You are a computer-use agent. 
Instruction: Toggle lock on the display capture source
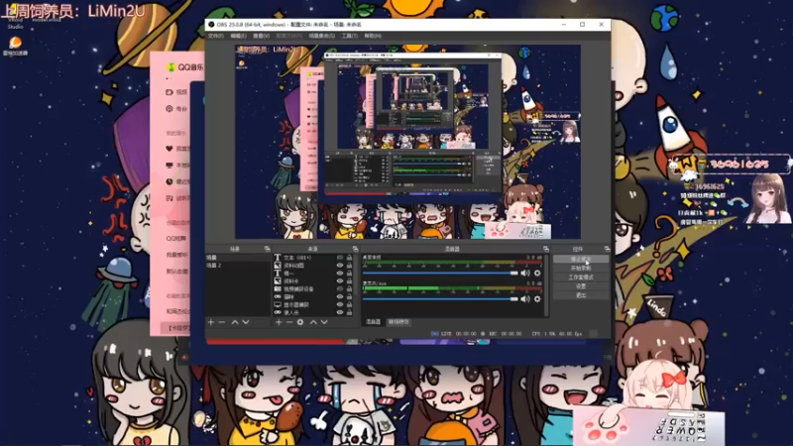[x=349, y=304]
